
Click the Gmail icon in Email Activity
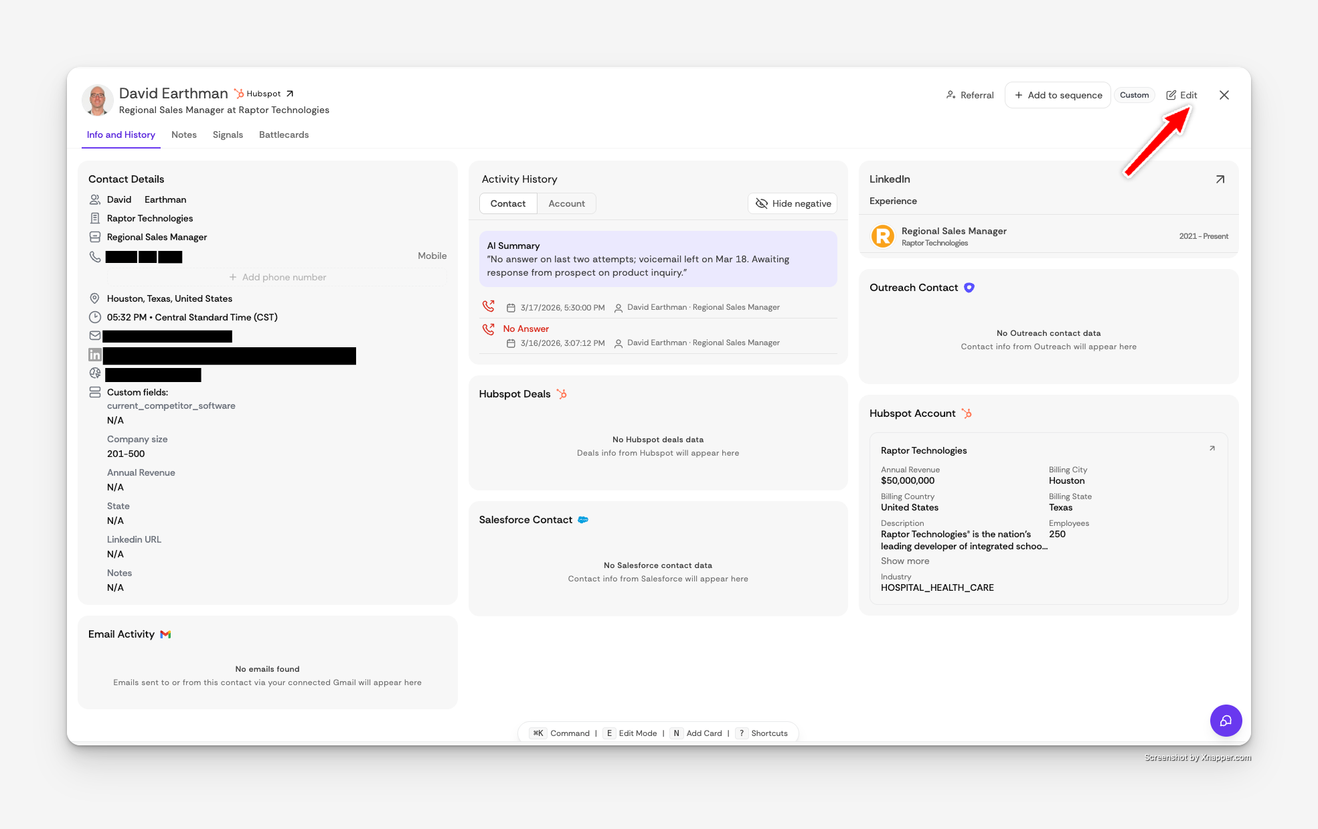pos(165,634)
